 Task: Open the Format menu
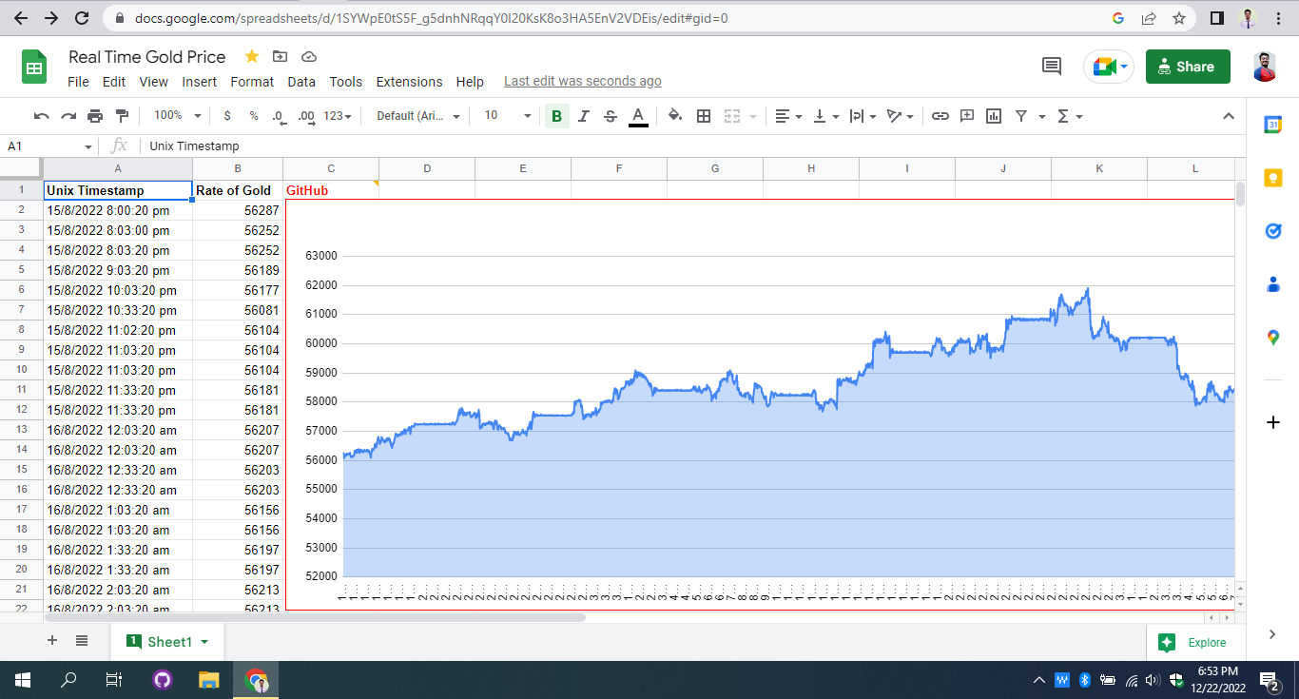tap(252, 82)
